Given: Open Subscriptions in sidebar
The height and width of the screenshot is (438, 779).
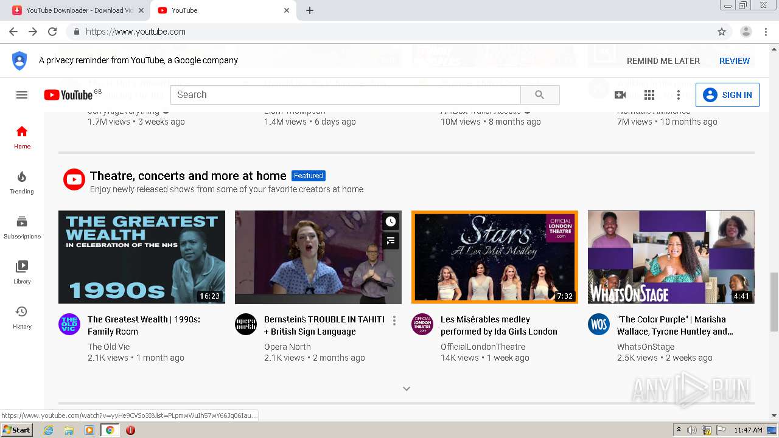Looking at the screenshot, I should click(22, 227).
